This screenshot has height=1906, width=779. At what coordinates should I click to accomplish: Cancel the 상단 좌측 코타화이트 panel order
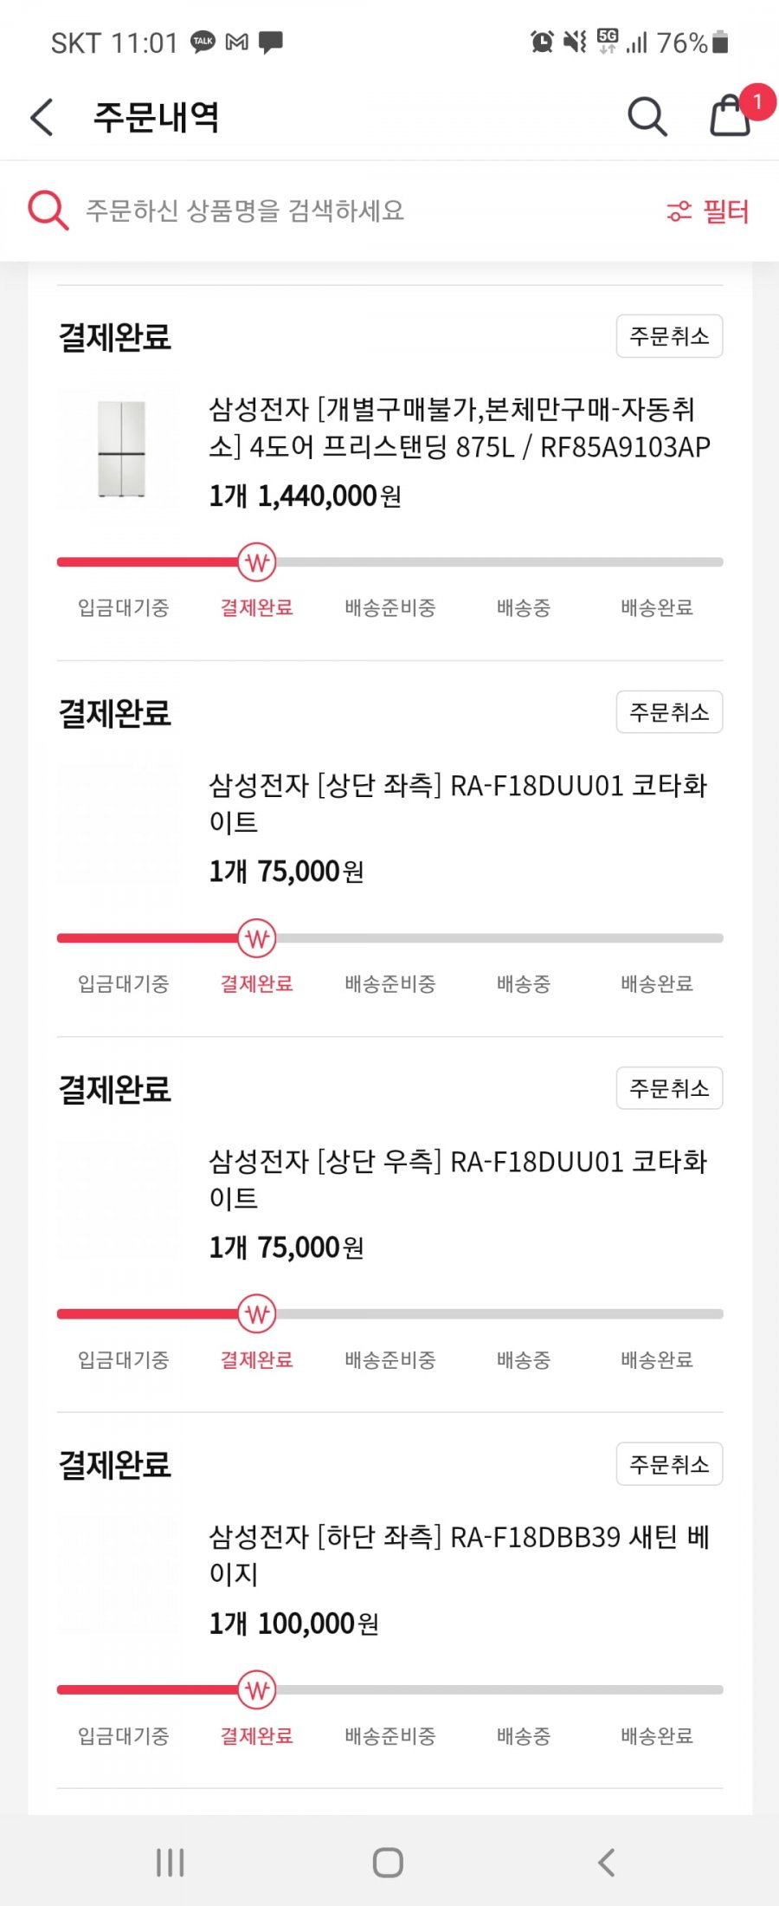[669, 712]
